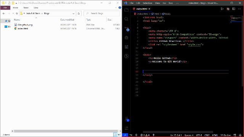Click Ln 17, Col 1 in status bar

coord(176,135)
